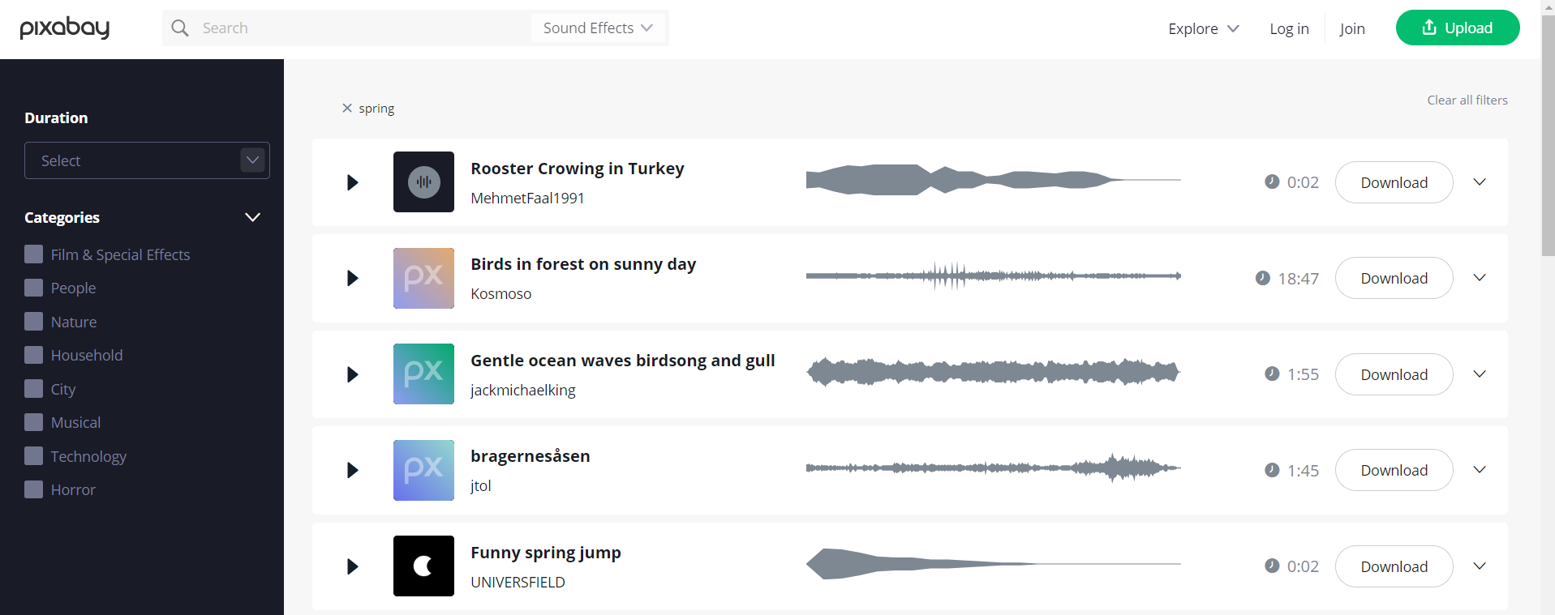Check the Film & Special Effects category
This screenshot has width=1555, height=615.
[x=34, y=254]
